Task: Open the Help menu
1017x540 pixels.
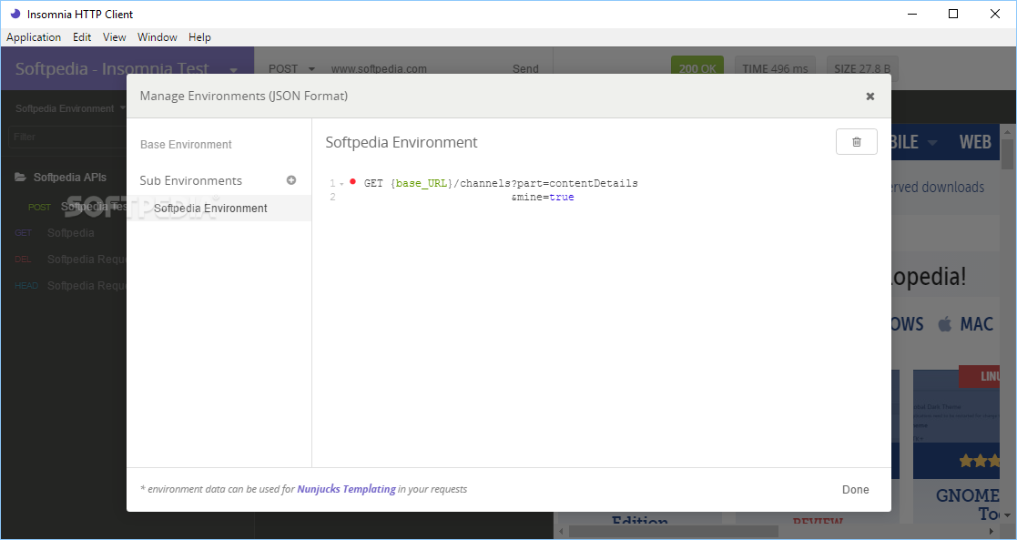Action: coord(199,37)
